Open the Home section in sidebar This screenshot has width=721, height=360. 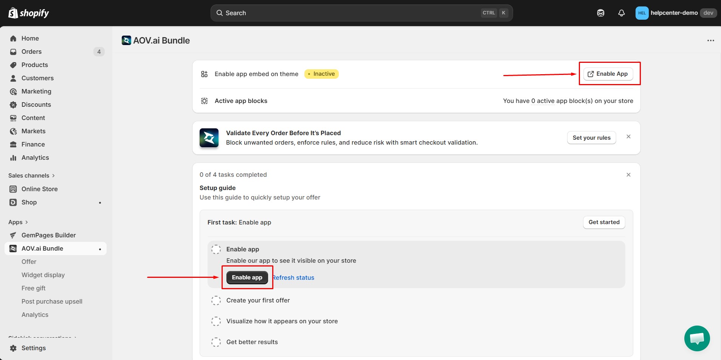pos(30,38)
